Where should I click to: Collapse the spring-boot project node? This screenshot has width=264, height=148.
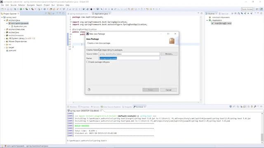tap(2, 17)
